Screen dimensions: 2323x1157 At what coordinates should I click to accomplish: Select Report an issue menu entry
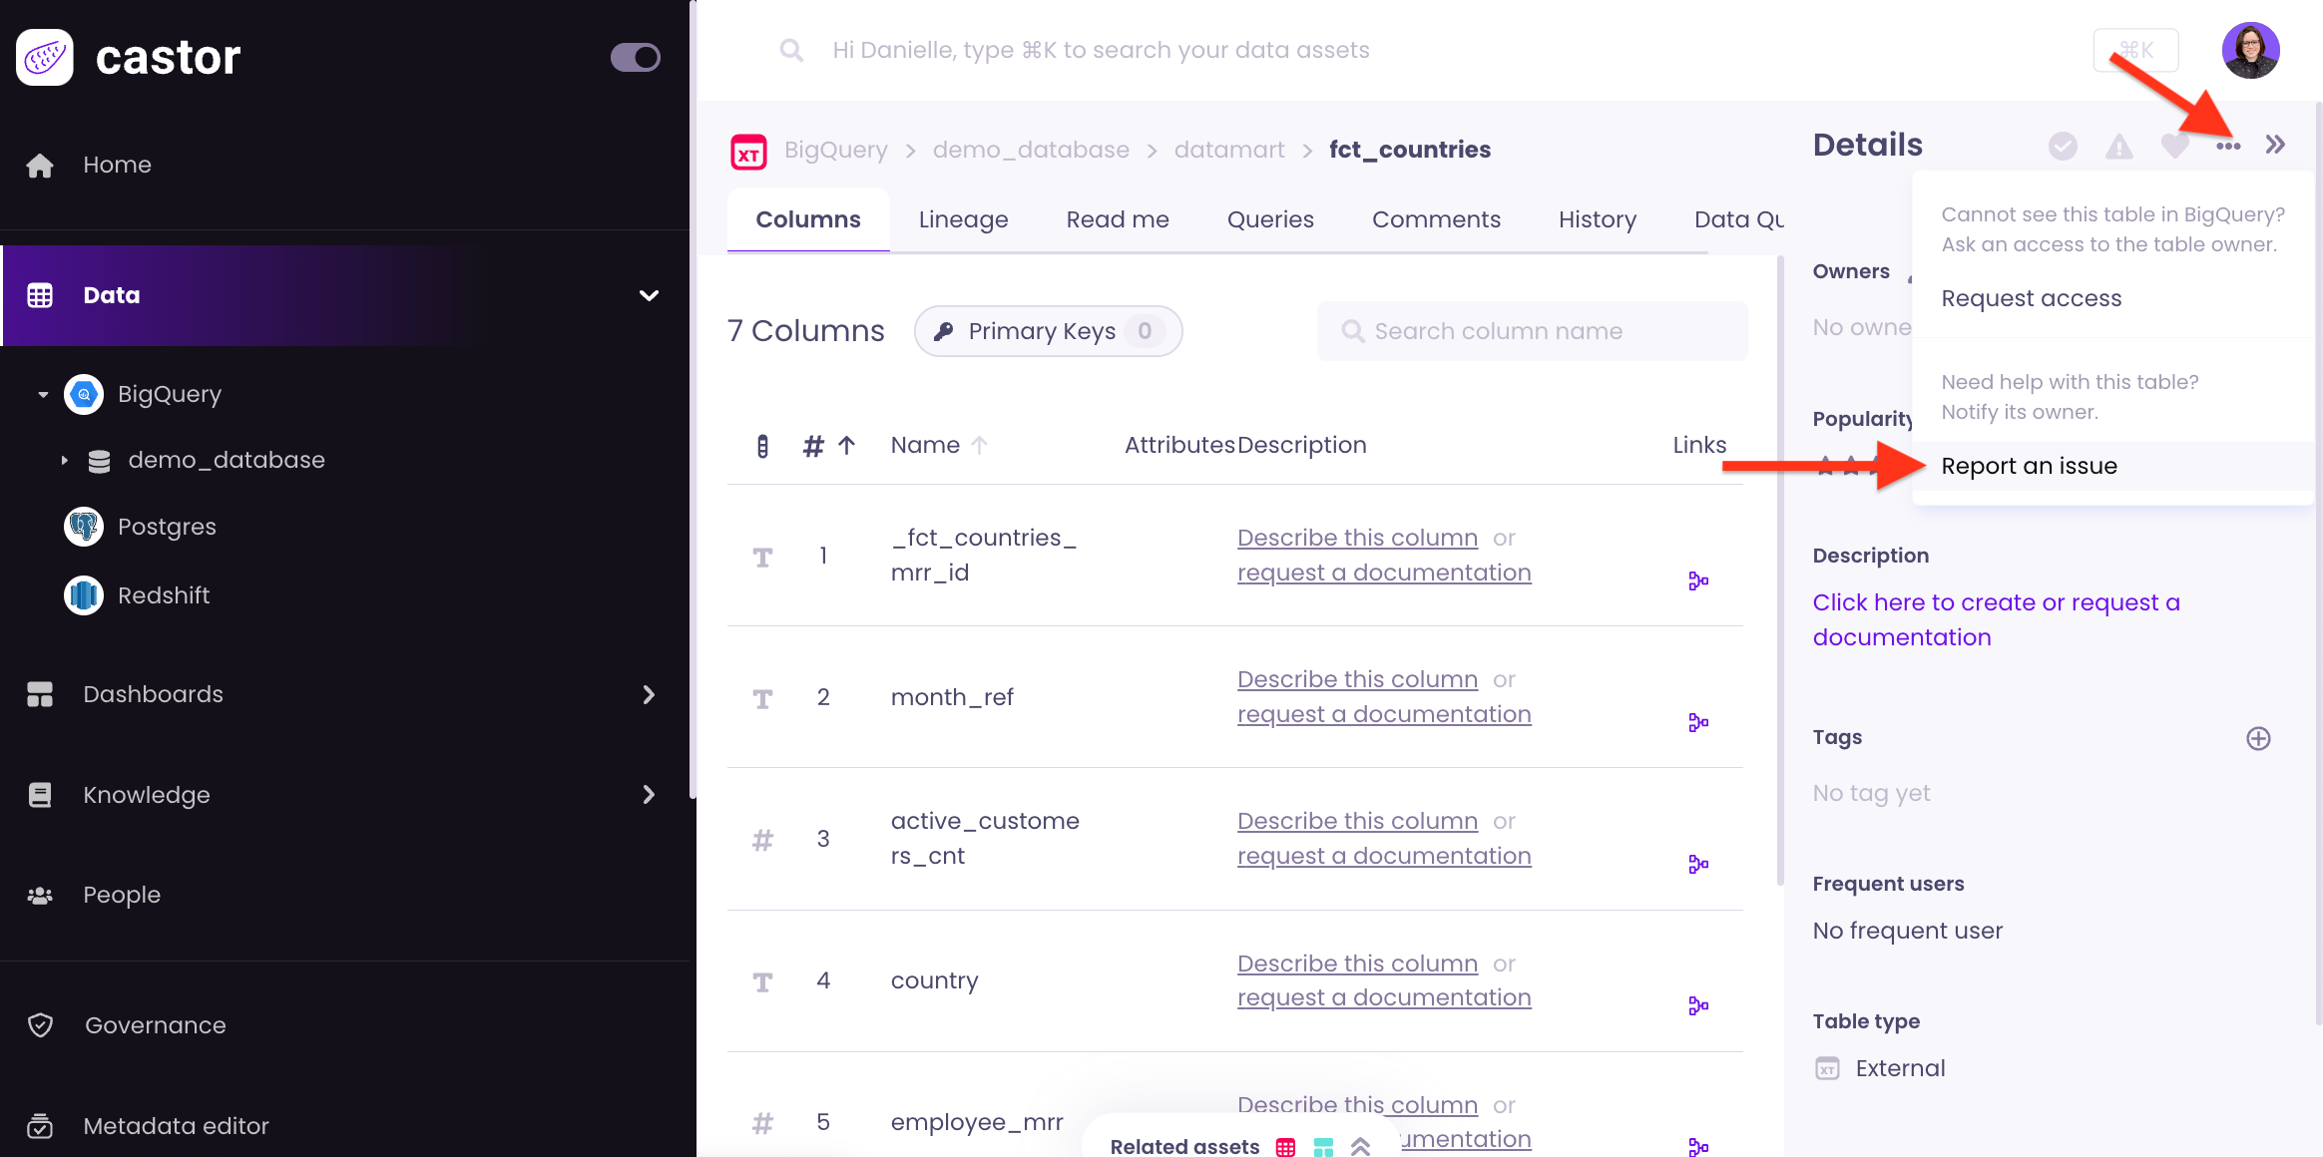tap(2029, 466)
